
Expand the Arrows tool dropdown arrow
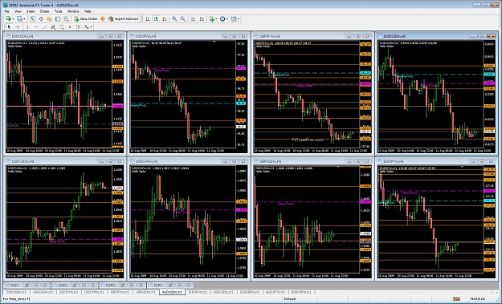coord(91,26)
